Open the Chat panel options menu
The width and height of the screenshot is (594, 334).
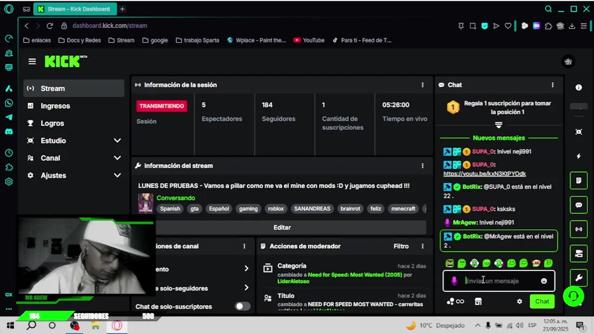553,85
